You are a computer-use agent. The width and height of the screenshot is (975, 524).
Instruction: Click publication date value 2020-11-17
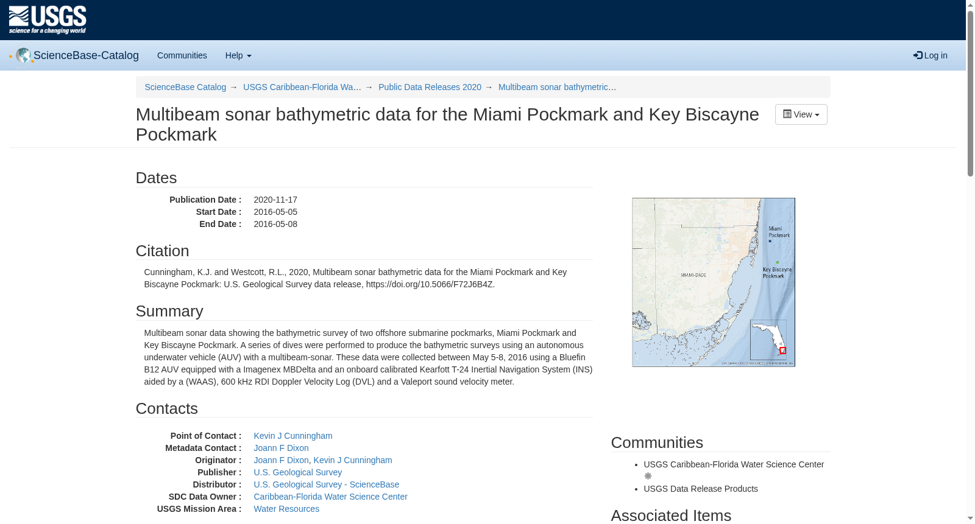[275, 200]
